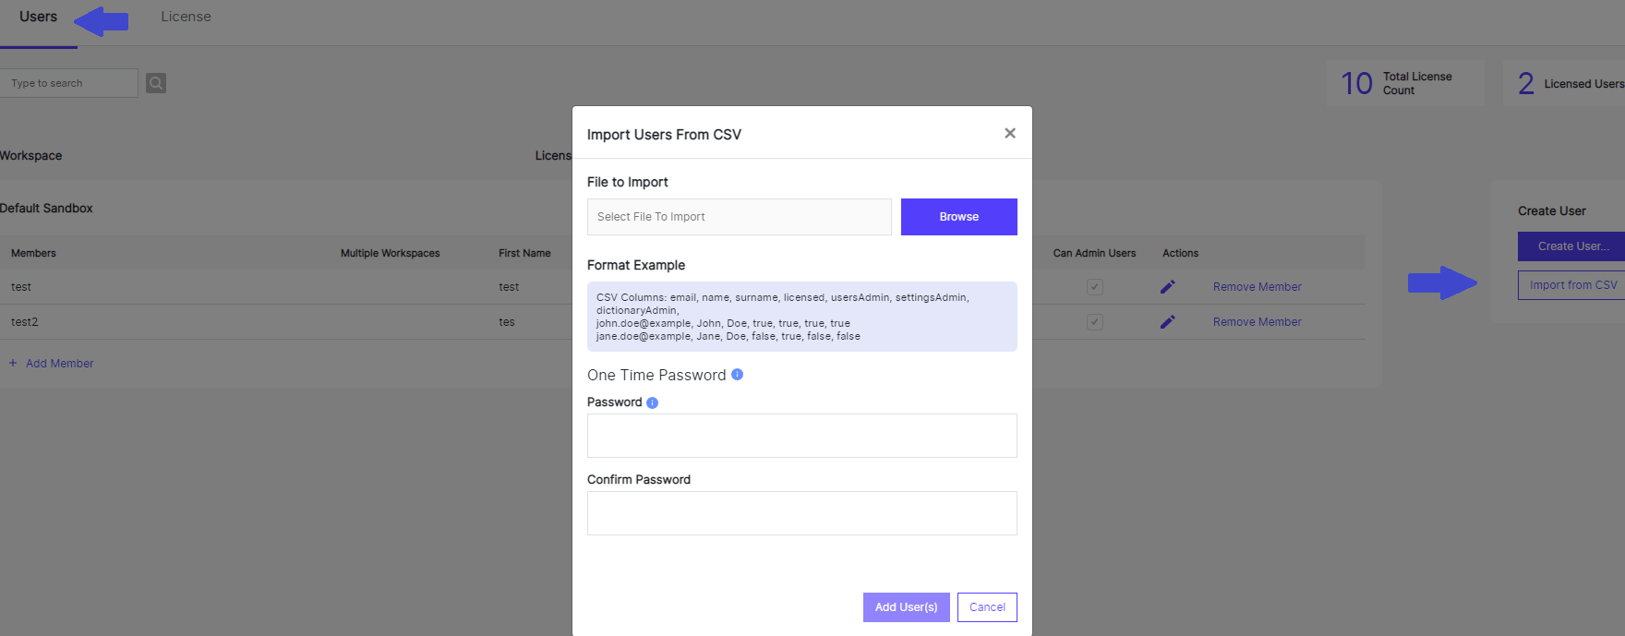Click the plus icon beside Add Member

pos(13,364)
